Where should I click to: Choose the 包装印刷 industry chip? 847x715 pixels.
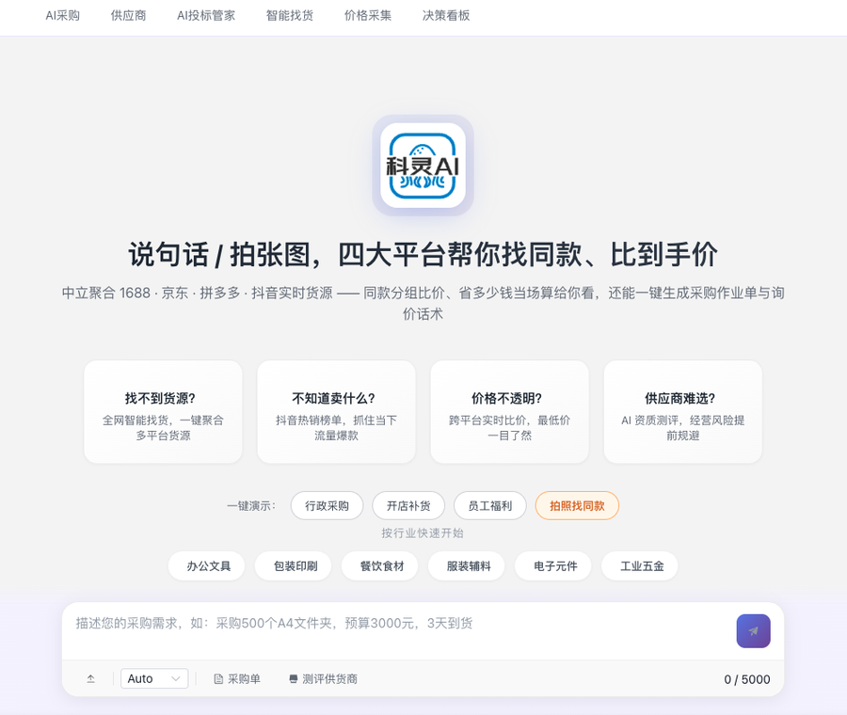296,566
